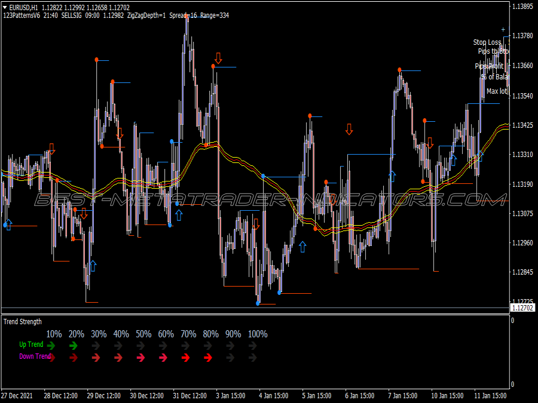The width and height of the screenshot is (538, 403).
Task: Click the 31 Dec 12:00 time axis label
Action: pyautogui.click(x=189, y=396)
